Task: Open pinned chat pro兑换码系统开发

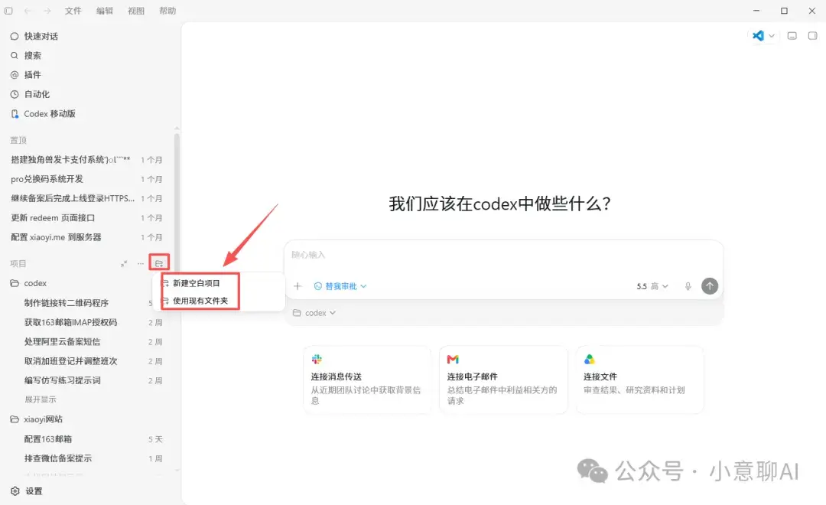Action: 87,179
